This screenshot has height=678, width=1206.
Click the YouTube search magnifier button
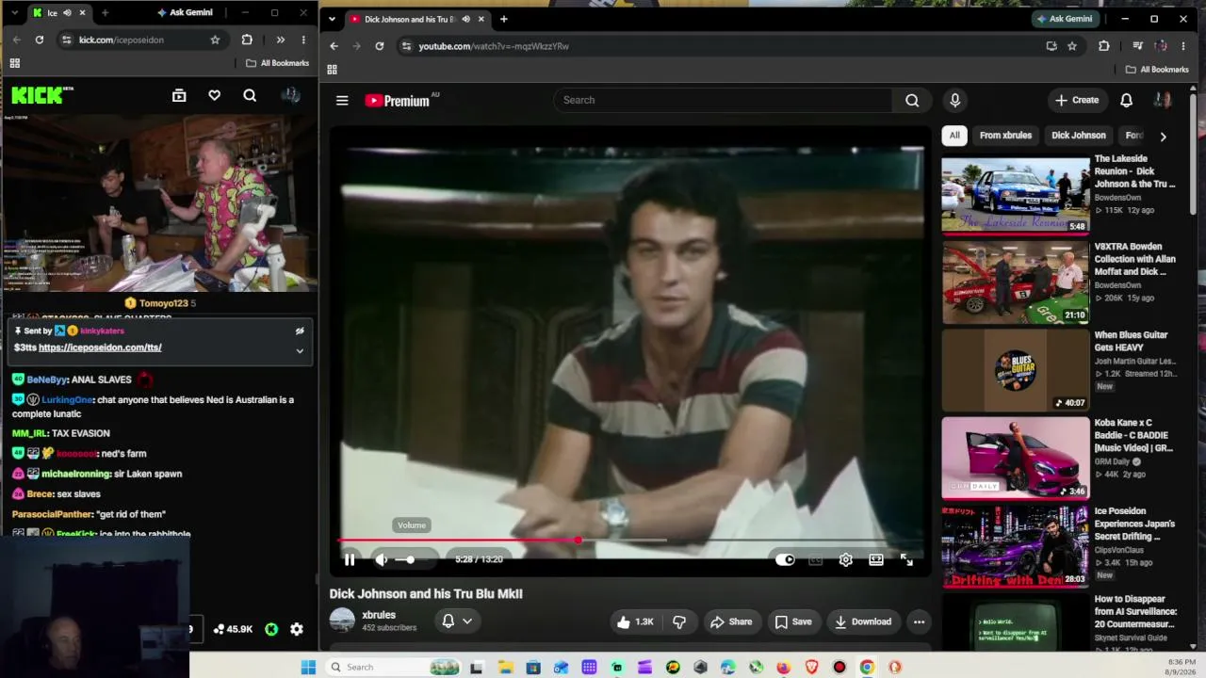point(912,100)
